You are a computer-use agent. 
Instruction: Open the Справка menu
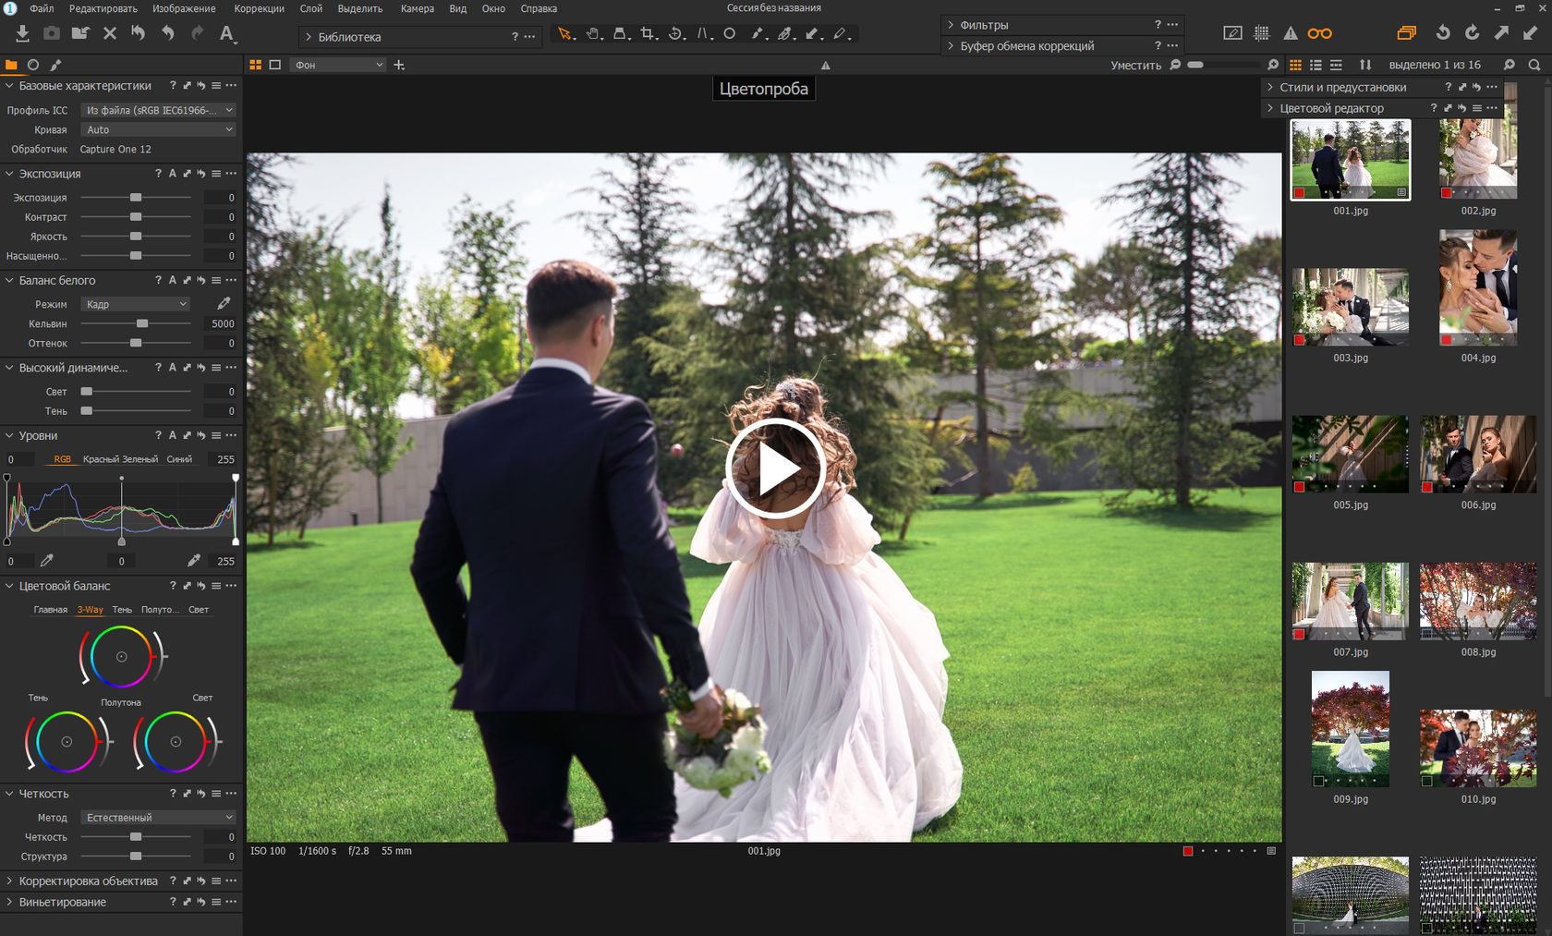(539, 8)
